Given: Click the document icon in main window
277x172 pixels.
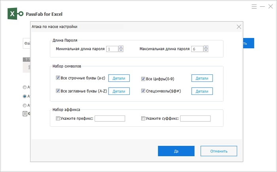Looking at the screenshot, I should 25,113.
